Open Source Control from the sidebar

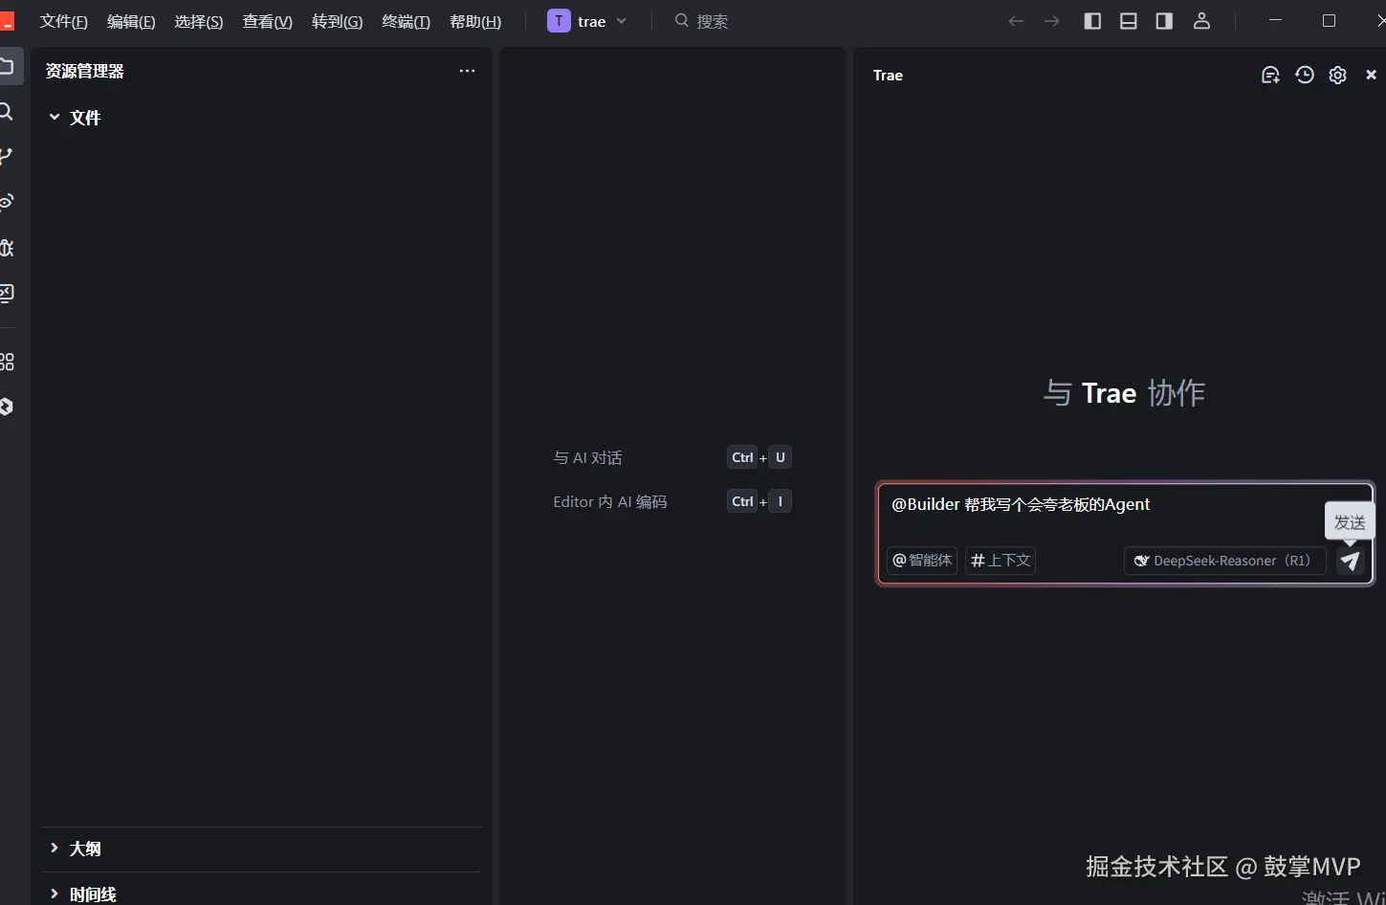point(7,155)
